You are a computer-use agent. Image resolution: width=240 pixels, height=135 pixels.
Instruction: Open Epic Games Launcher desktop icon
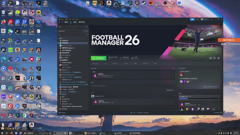(x=3, y=42)
